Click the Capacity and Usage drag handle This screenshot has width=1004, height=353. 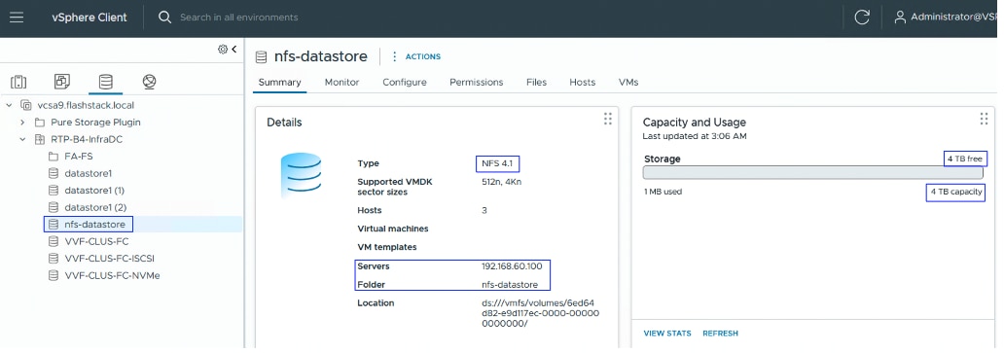click(985, 119)
